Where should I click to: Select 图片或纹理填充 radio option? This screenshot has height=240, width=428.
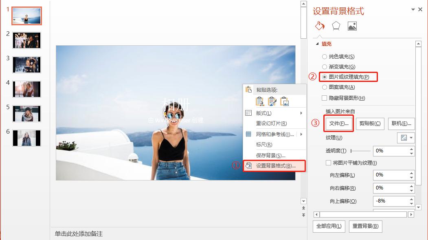point(324,77)
